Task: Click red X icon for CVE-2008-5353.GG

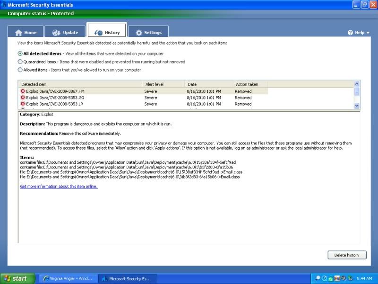Action: [x=23, y=98]
